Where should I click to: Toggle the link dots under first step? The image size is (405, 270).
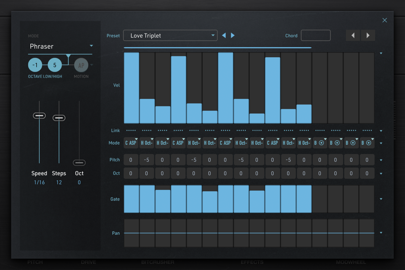[131, 130]
